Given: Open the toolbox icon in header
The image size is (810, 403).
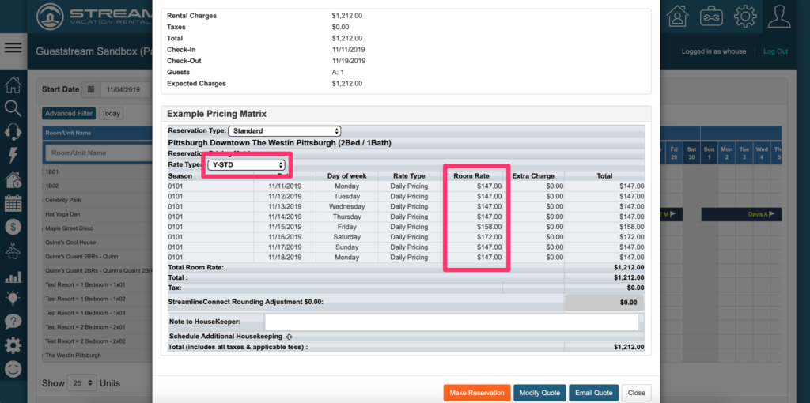Looking at the screenshot, I should pyautogui.click(x=711, y=17).
